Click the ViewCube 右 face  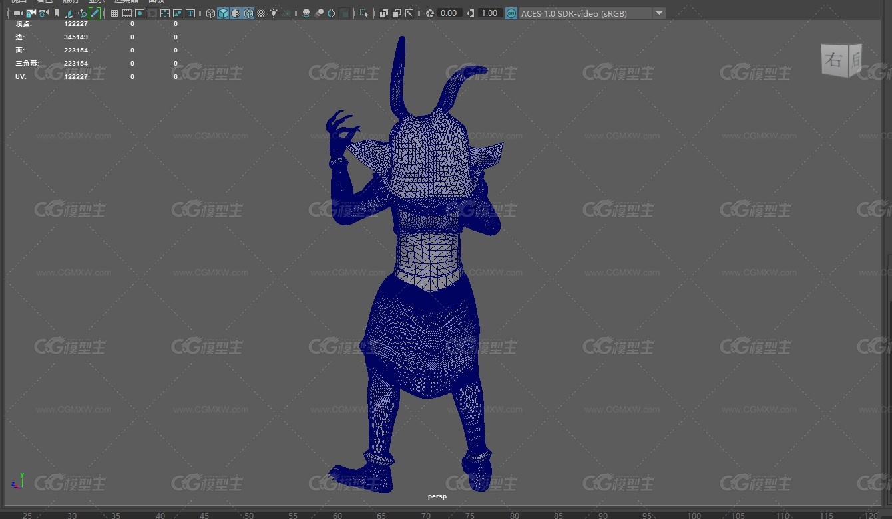pyautogui.click(x=834, y=60)
